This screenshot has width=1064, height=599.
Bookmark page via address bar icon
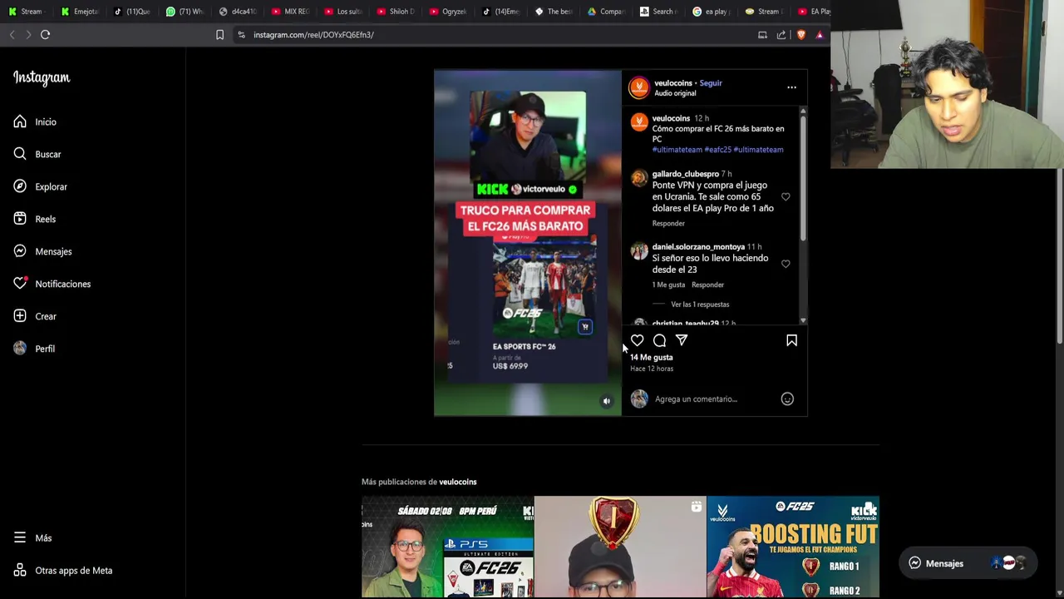click(x=219, y=34)
